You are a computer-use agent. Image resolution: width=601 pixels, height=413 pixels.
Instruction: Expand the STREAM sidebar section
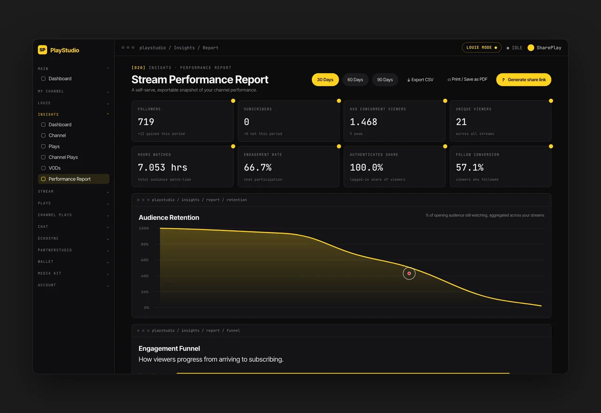(x=73, y=191)
